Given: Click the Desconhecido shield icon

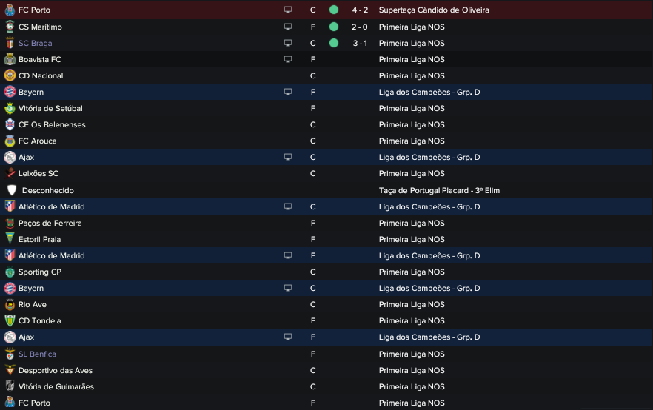Looking at the screenshot, I should click(11, 190).
